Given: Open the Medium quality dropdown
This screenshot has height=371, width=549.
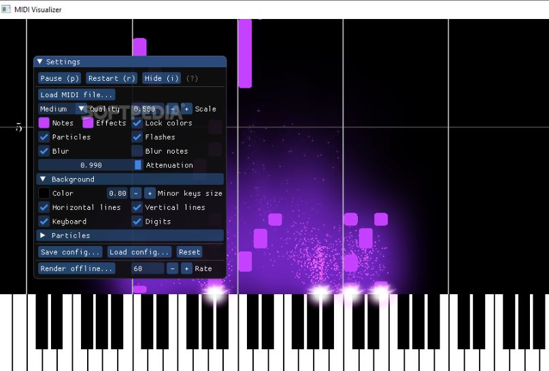Looking at the screenshot, I should tap(63, 109).
